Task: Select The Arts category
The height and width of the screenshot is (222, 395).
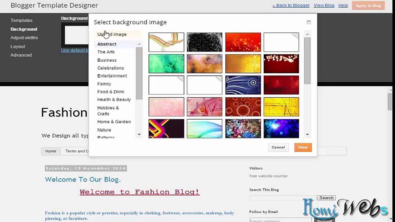Action: point(106,52)
